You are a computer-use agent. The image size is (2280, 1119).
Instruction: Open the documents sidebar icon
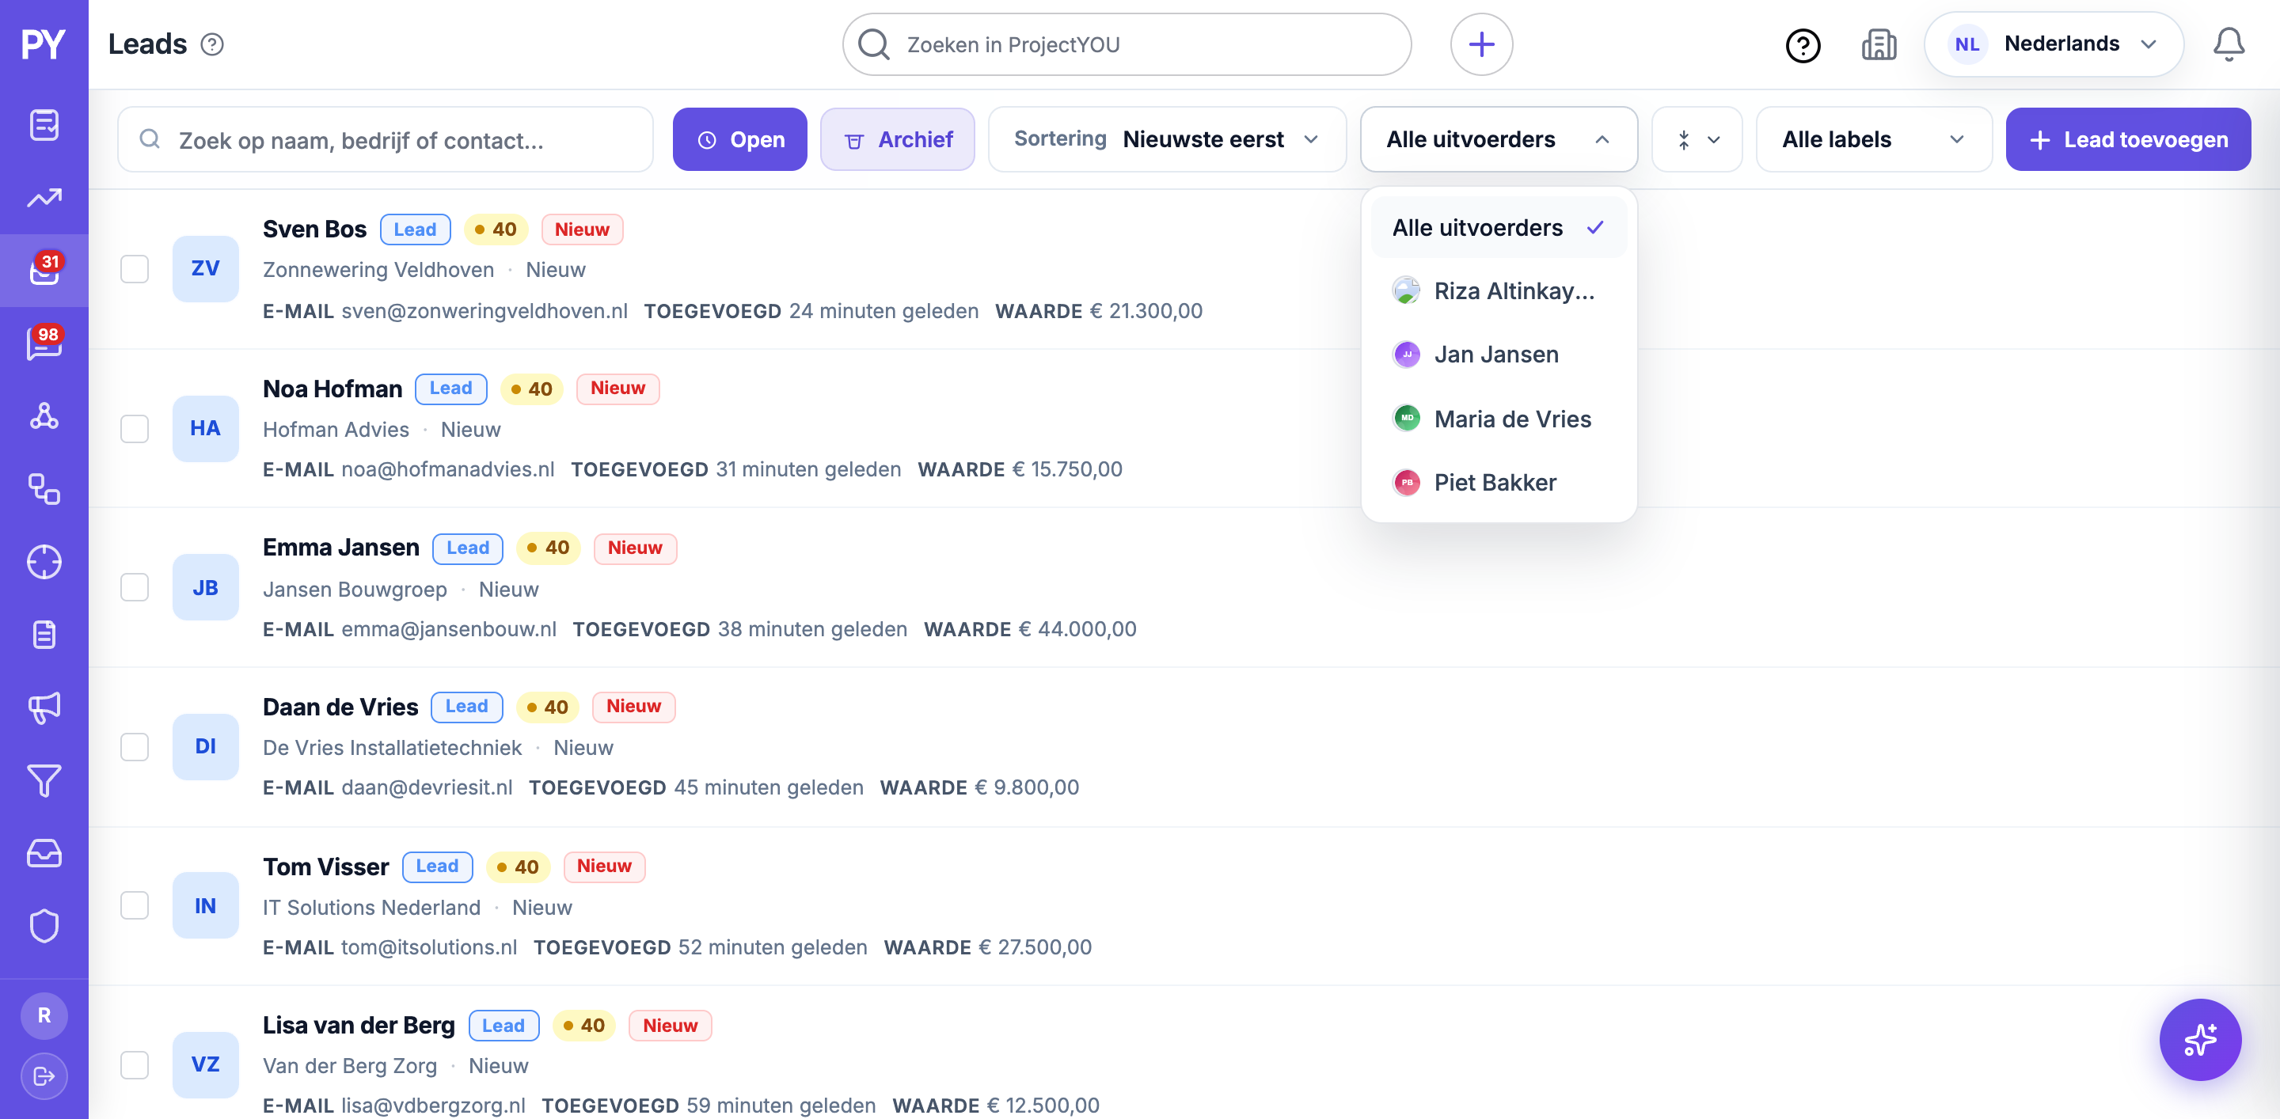44,634
